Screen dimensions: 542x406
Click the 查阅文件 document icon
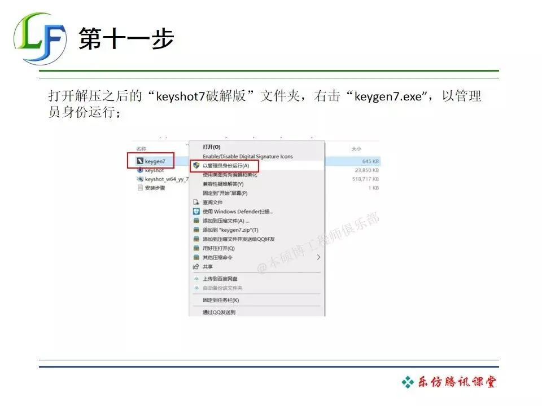tap(196, 202)
